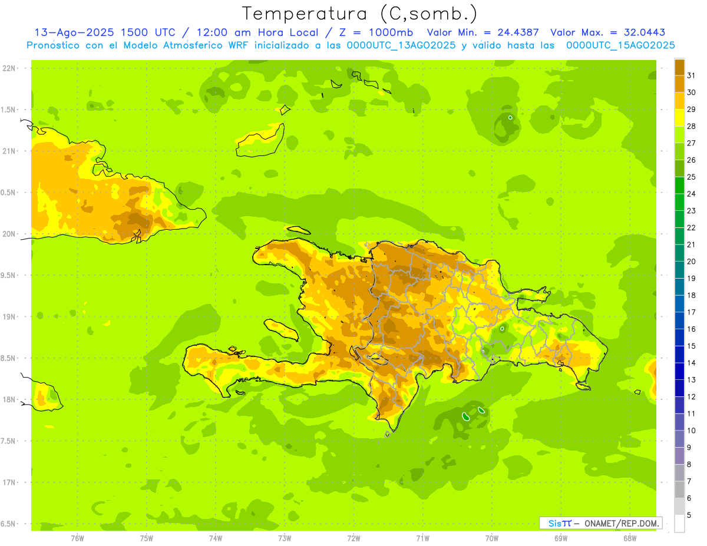The height and width of the screenshot is (546, 707).
Task: Click the green legend swatch between 24 and 25
Action: pyautogui.click(x=679, y=186)
